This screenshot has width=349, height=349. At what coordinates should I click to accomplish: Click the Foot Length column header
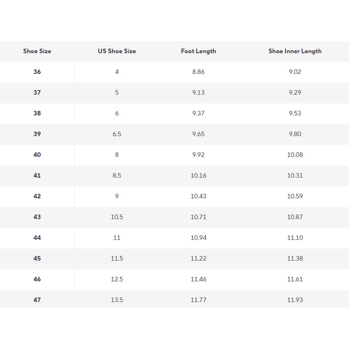tap(198, 51)
